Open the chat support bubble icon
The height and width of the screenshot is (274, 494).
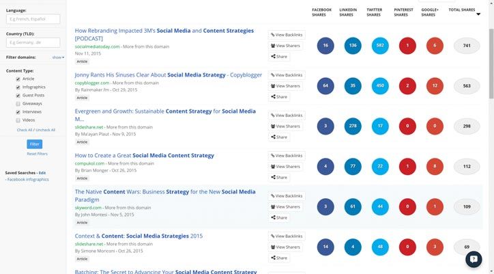click(x=474, y=259)
